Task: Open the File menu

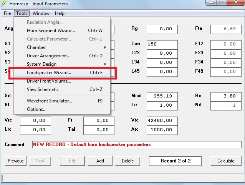Action: [x=7, y=13]
